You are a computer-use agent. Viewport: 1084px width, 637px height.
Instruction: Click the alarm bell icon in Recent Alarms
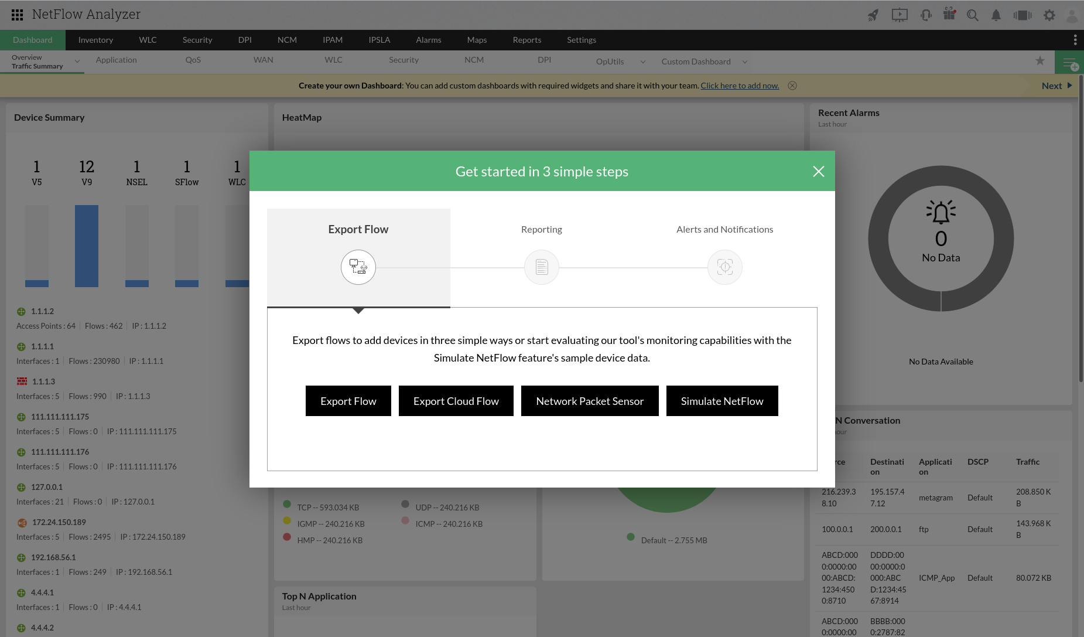[x=941, y=212]
